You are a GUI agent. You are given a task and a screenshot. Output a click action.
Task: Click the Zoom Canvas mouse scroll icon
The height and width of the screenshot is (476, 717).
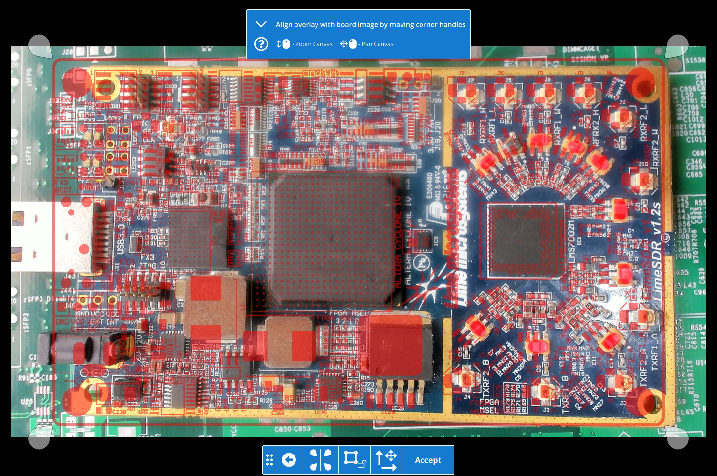tap(283, 44)
